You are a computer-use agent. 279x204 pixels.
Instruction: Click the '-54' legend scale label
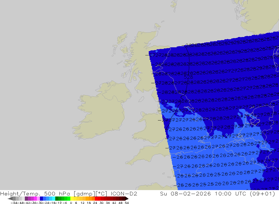coord(14,203)
